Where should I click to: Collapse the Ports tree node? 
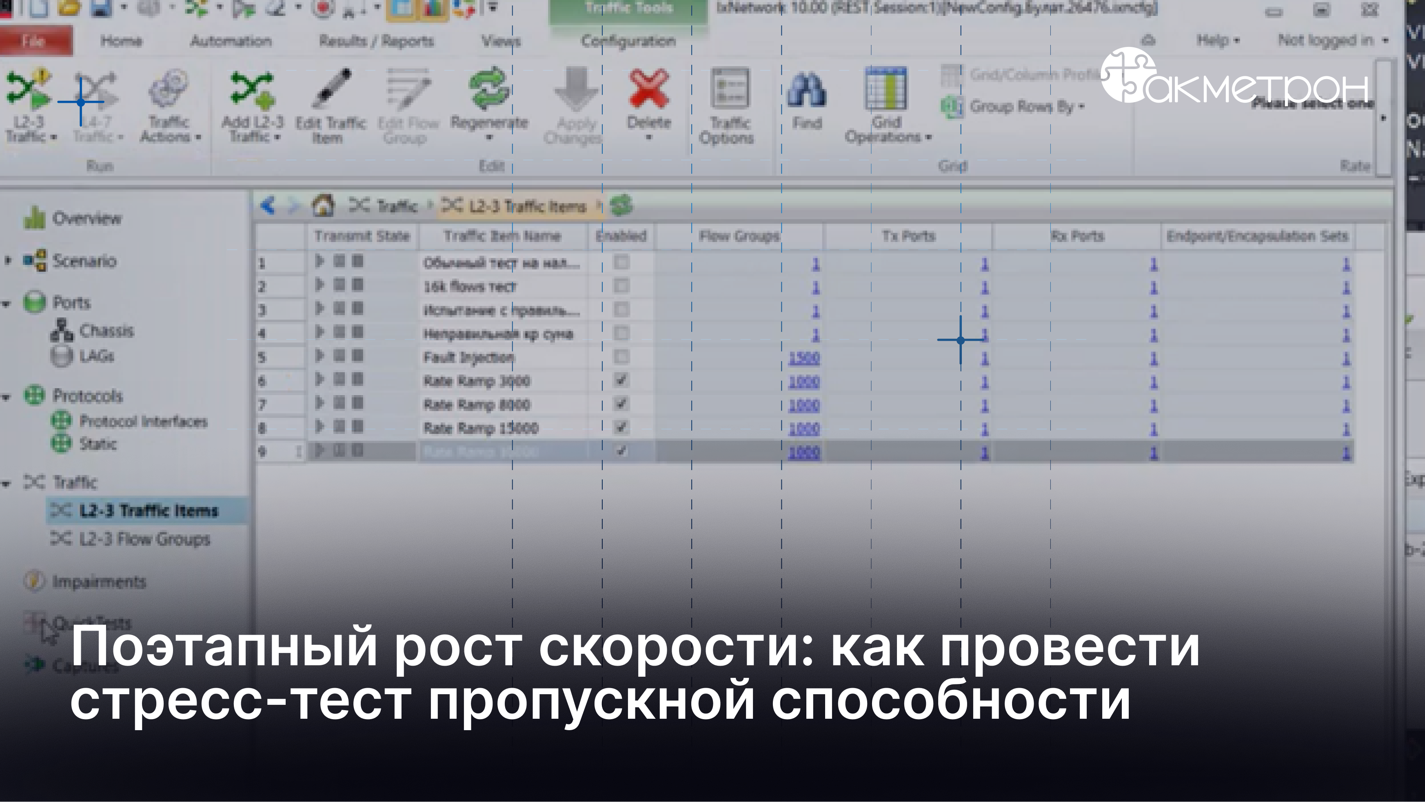click(7, 304)
